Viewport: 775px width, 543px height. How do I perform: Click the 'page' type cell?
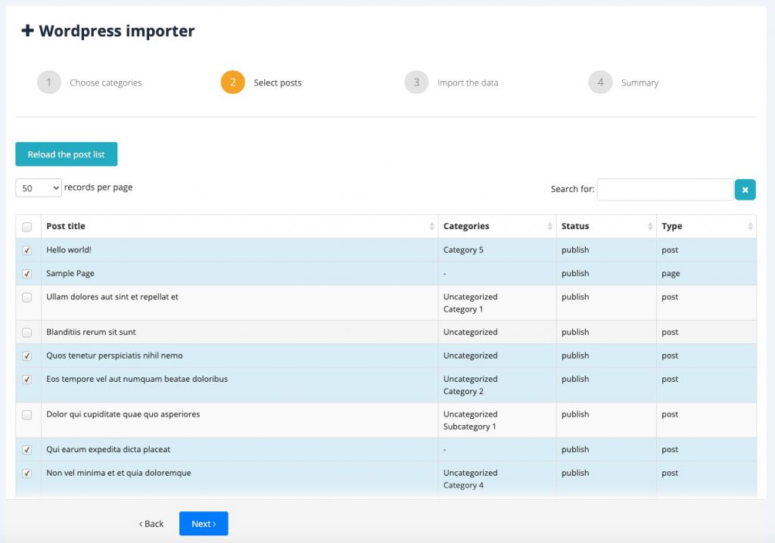click(671, 274)
